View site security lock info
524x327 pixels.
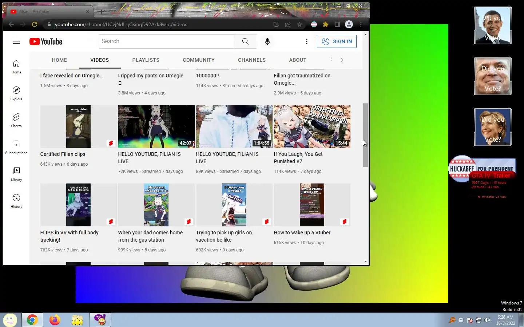coord(49,24)
